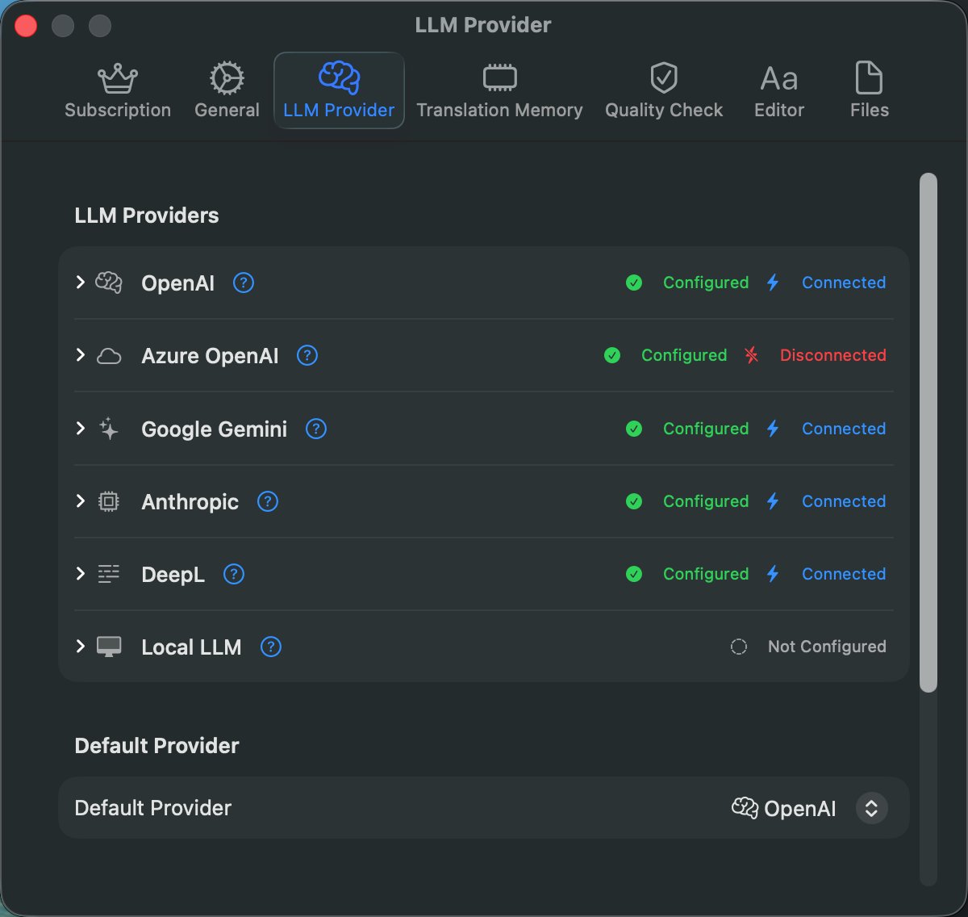Click the green checkmark in Azure OpenAI row
968x917 pixels.
(612, 355)
